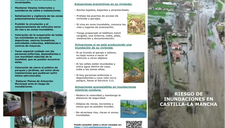
Task: Click the submerged car illustration
Action: tap(133, 109)
